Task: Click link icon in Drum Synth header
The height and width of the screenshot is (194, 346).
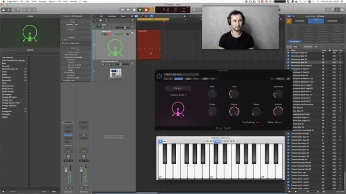Action: pos(288,79)
